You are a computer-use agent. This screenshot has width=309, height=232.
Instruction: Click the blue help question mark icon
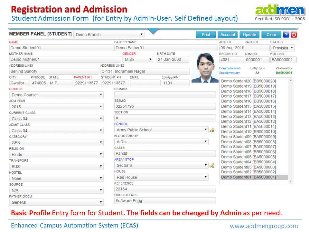point(286,35)
